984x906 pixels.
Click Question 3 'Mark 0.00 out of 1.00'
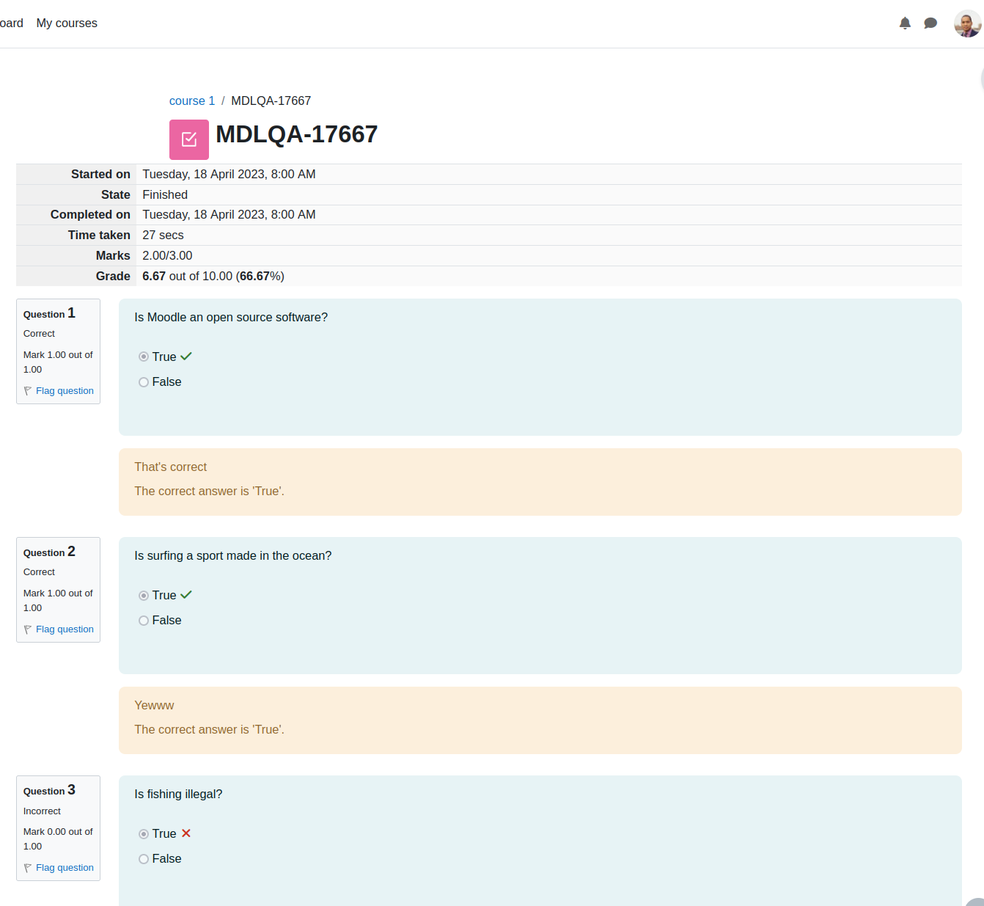58,839
